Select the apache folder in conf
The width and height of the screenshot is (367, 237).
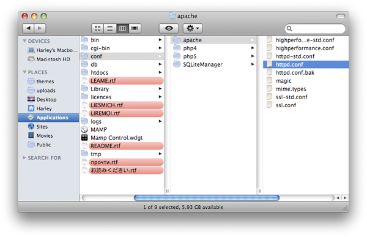(x=213, y=40)
